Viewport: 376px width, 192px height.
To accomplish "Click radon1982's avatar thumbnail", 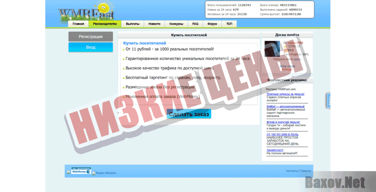I will point(272,49).
